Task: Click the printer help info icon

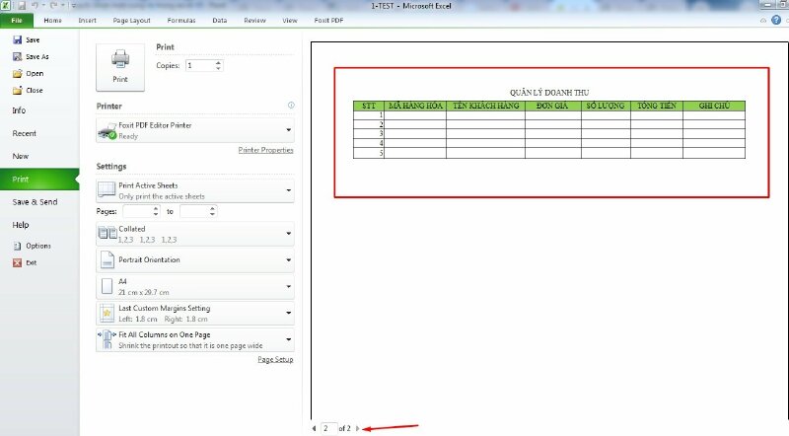Action: tap(291, 105)
